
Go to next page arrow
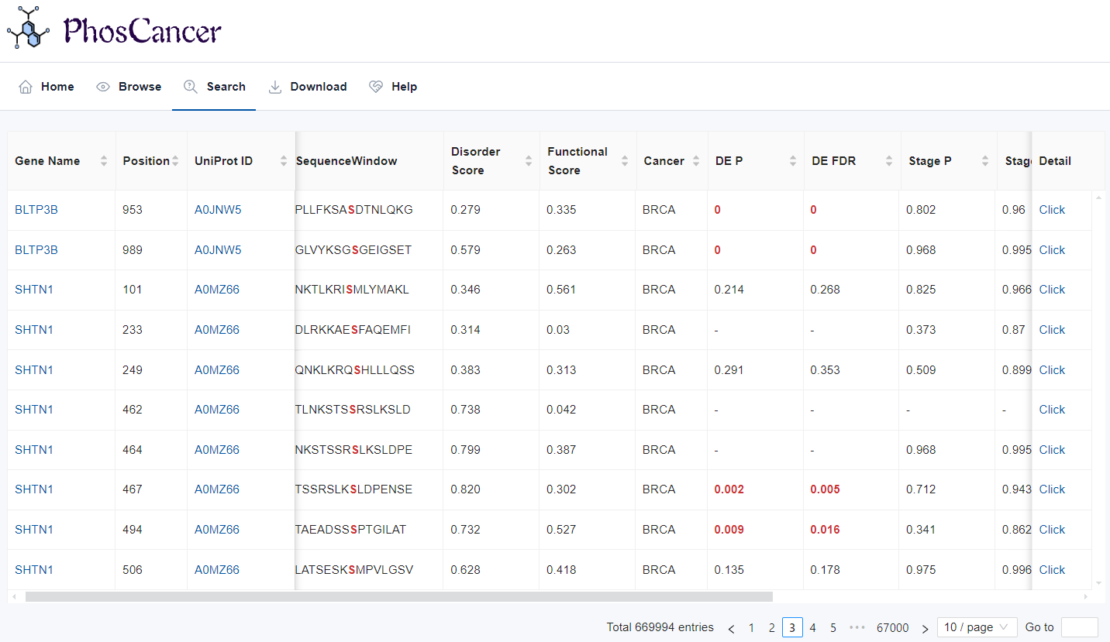pos(925,628)
